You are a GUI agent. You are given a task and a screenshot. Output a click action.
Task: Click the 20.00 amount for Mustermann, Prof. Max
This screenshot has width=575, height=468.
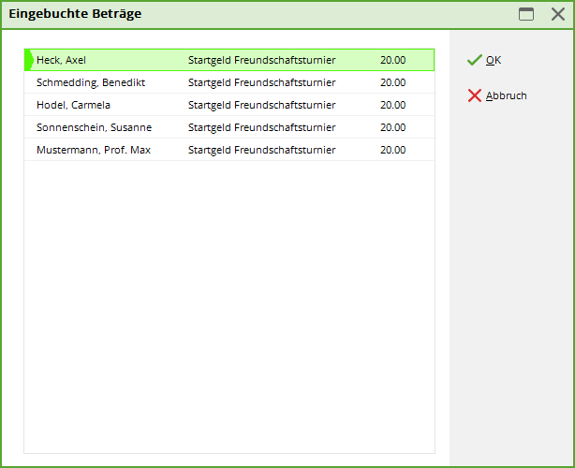point(392,150)
